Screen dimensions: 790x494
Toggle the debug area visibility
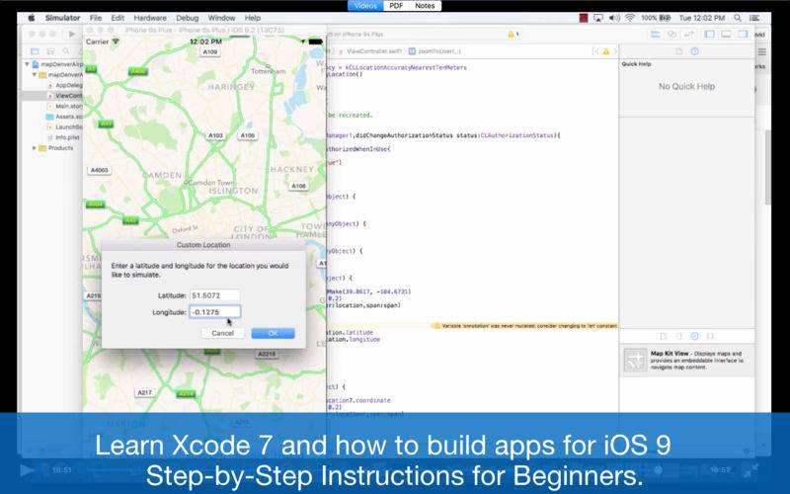click(x=726, y=35)
